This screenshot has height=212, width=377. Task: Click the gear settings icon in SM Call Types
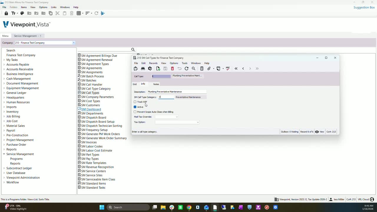tap(150, 69)
